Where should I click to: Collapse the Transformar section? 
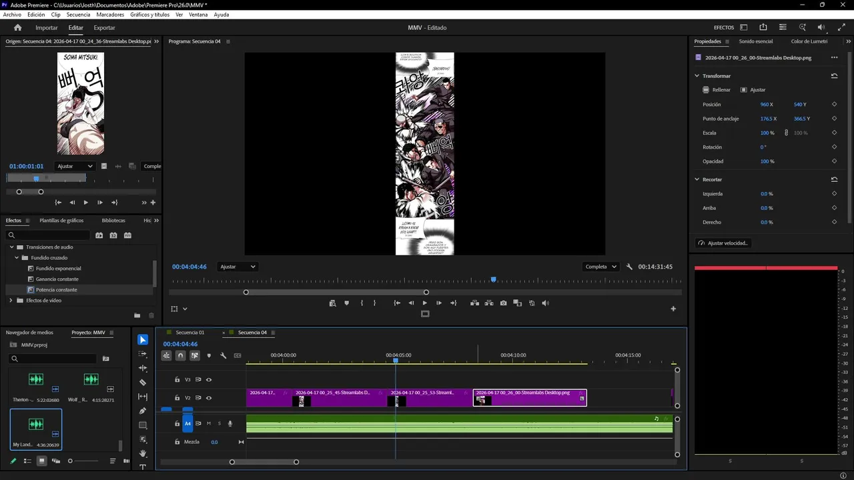[x=697, y=76]
